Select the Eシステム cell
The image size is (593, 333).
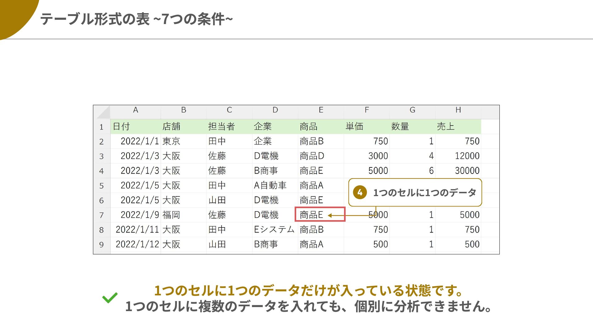[275, 230]
